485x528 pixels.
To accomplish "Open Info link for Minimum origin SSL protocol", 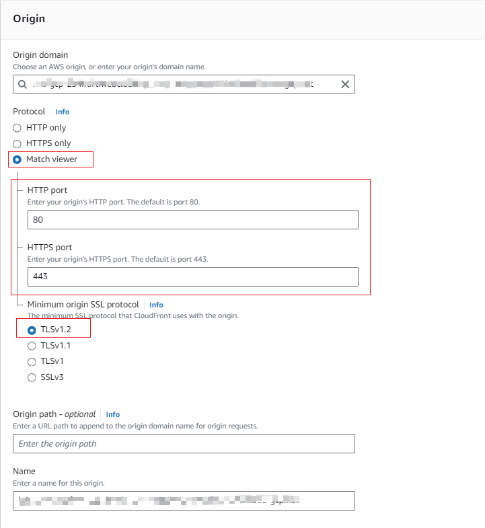I will 156,305.
